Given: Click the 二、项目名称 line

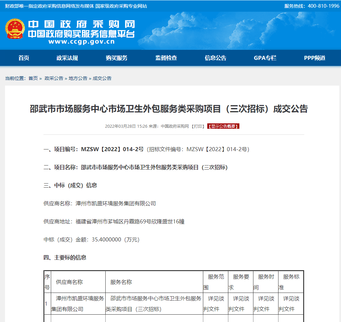Looking at the screenshot, I should tap(135, 167).
